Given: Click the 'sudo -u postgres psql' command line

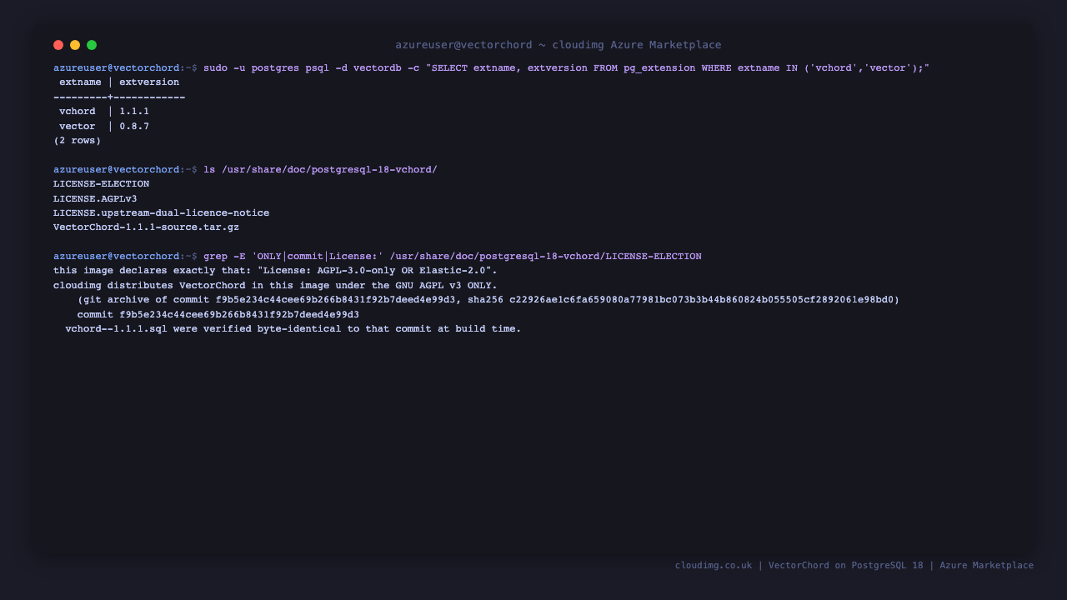Looking at the screenshot, I should [566, 68].
